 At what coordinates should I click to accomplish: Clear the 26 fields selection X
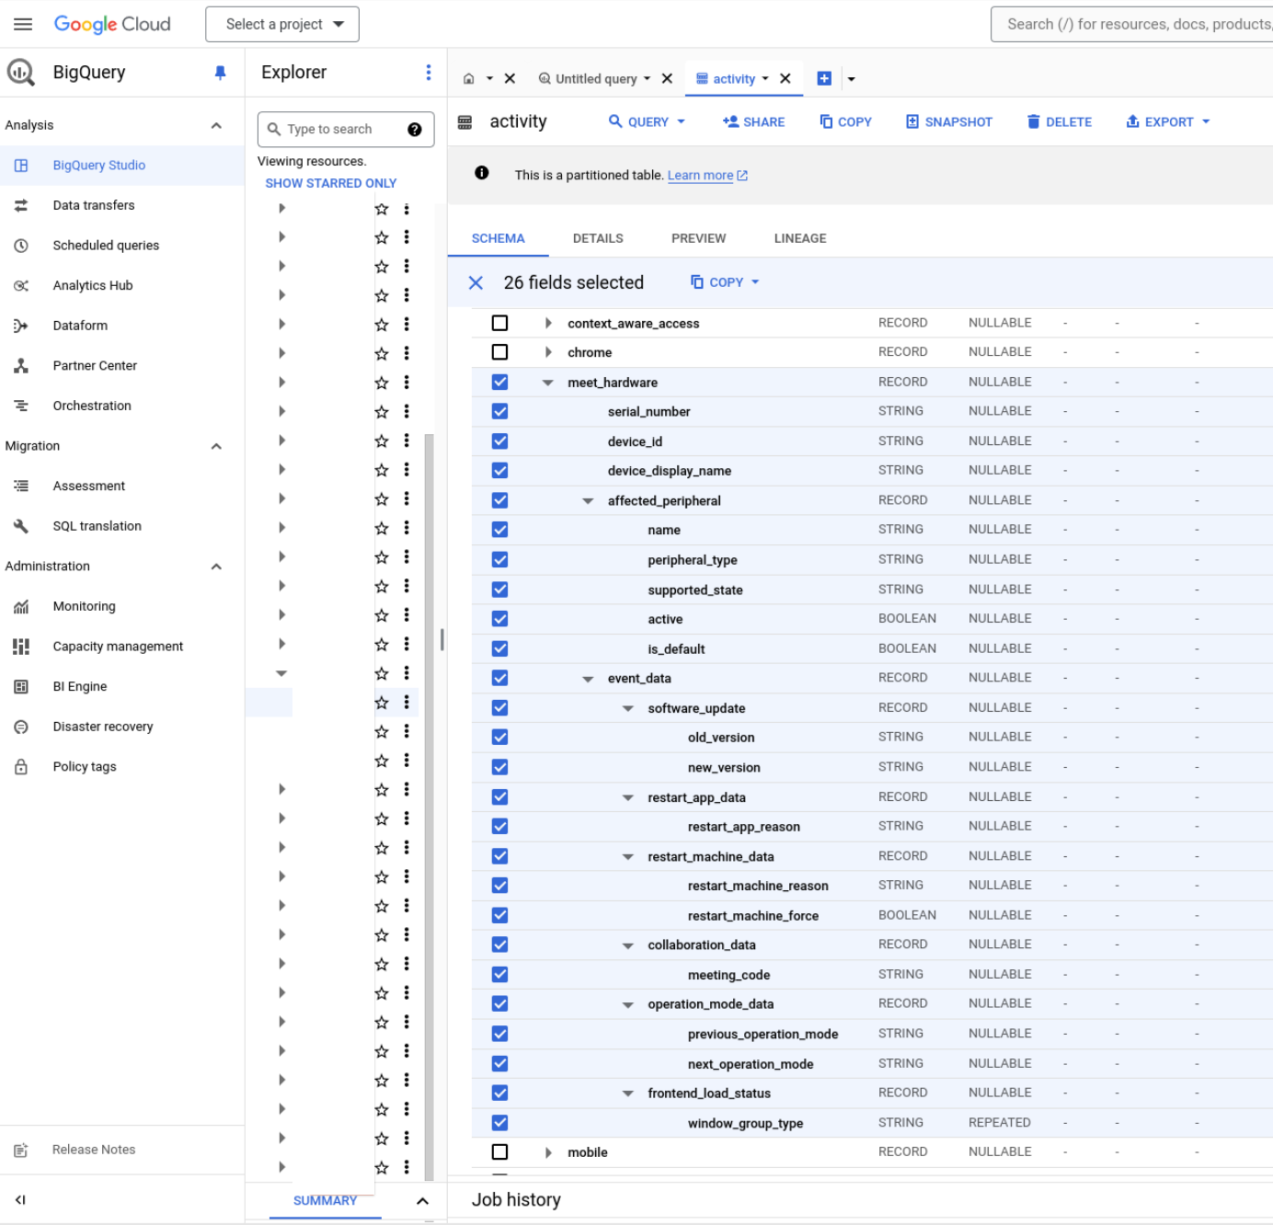(x=476, y=283)
